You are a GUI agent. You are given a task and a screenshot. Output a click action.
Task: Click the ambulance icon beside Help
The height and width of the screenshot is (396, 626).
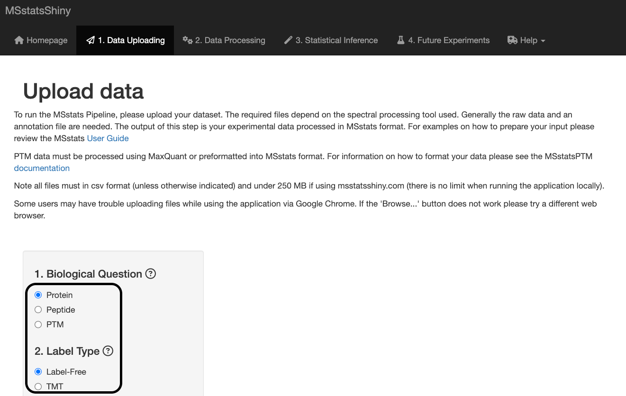[512, 40]
